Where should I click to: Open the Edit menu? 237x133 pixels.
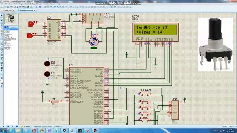point(6,4)
